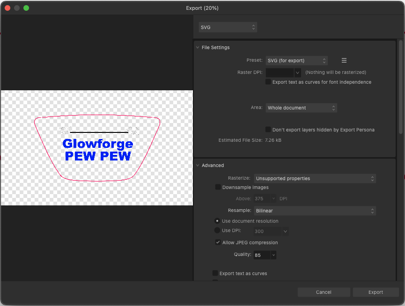Collapse the File Settings section
Image resolution: width=405 pixels, height=306 pixels.
point(198,47)
